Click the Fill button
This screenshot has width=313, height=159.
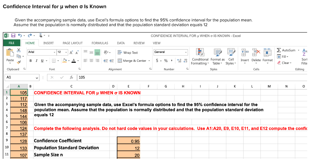pos(283,57)
